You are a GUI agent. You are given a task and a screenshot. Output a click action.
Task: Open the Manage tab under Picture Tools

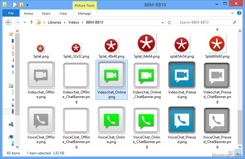(85, 13)
